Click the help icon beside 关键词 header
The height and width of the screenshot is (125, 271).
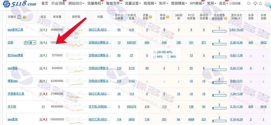[24, 17]
